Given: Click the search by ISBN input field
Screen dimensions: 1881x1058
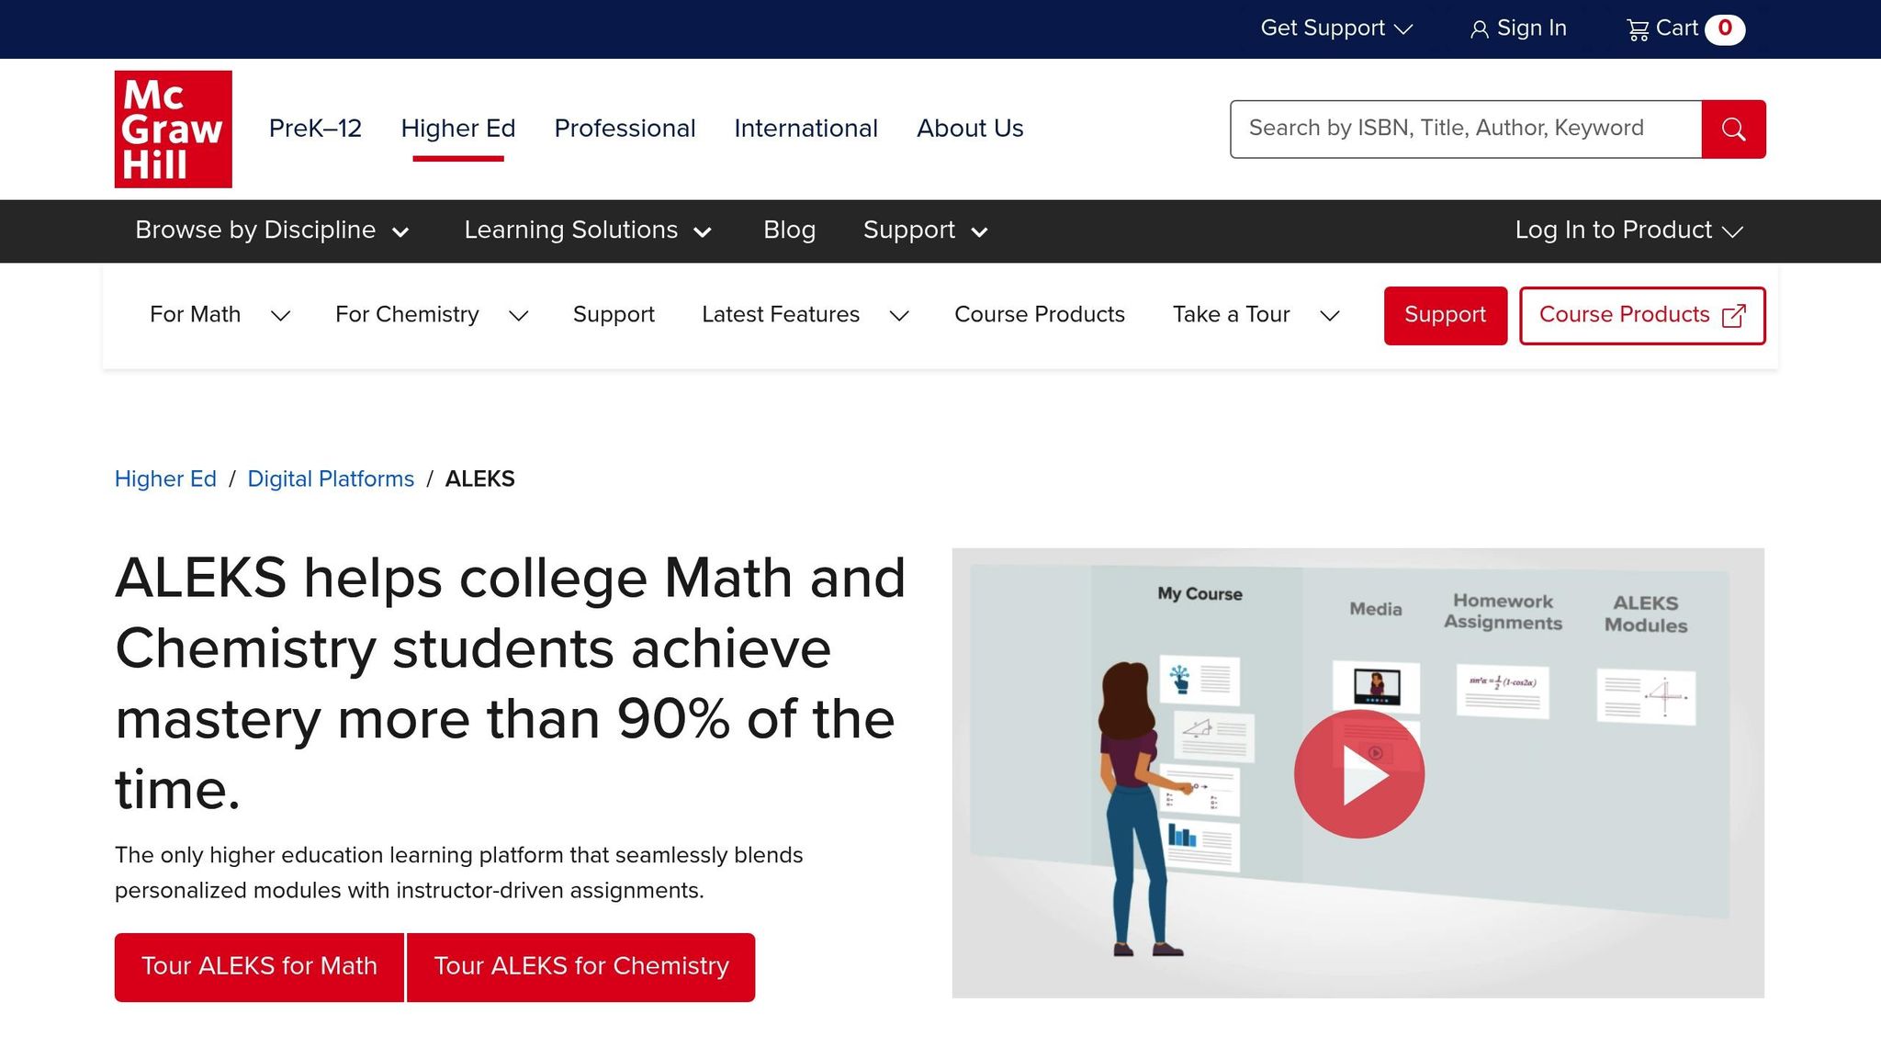Looking at the screenshot, I should coord(1466,129).
